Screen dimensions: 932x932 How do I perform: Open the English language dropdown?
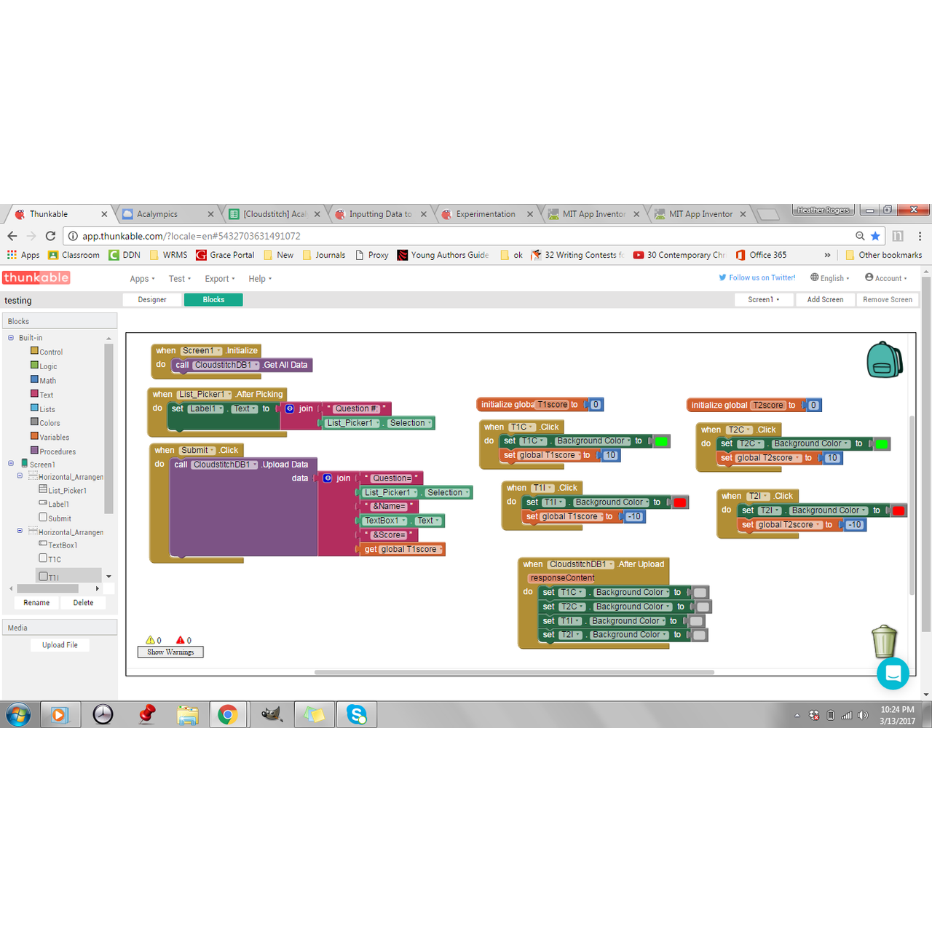[x=830, y=278]
